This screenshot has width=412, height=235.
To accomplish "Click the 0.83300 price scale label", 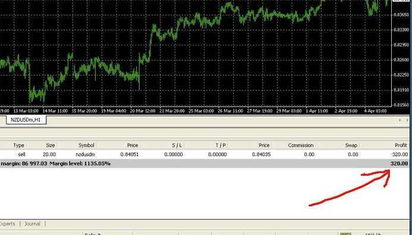I will (x=401, y=30).
